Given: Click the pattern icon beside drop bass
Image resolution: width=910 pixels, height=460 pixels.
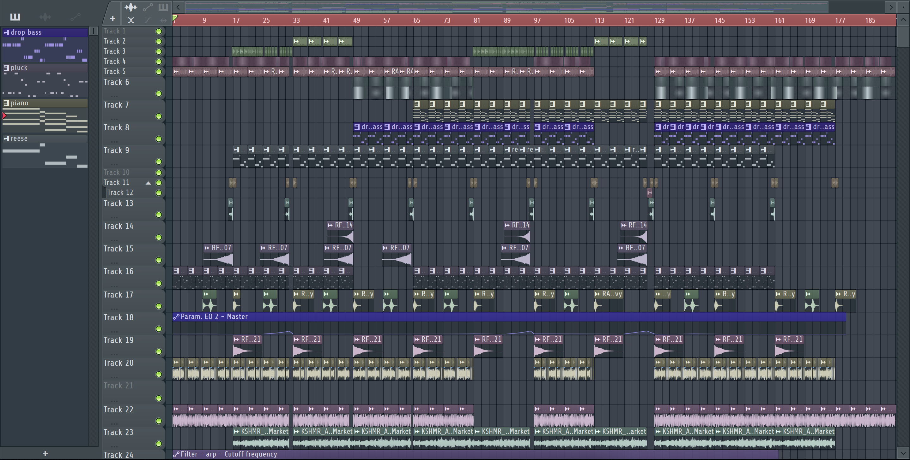Looking at the screenshot, I should point(6,32).
